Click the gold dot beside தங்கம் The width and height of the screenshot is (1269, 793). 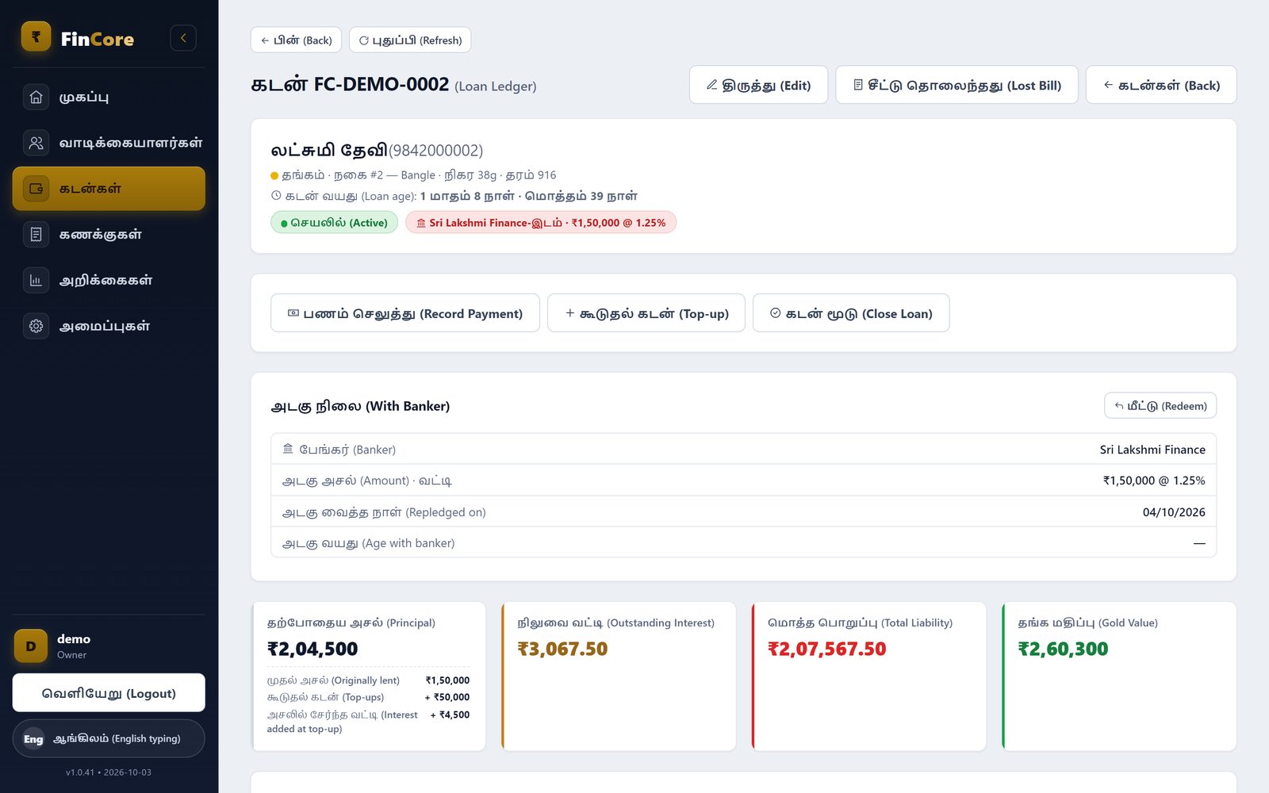click(274, 176)
